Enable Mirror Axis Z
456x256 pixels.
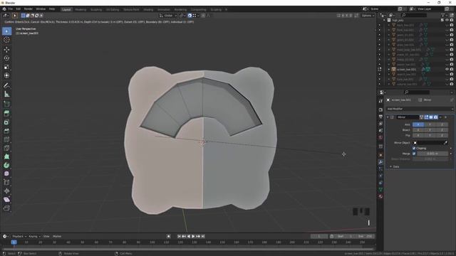coord(442,124)
